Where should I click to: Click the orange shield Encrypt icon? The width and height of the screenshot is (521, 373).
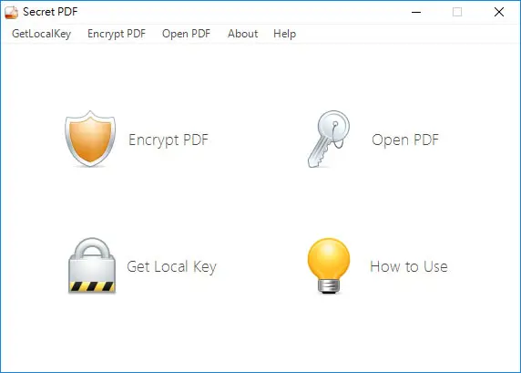(x=90, y=139)
